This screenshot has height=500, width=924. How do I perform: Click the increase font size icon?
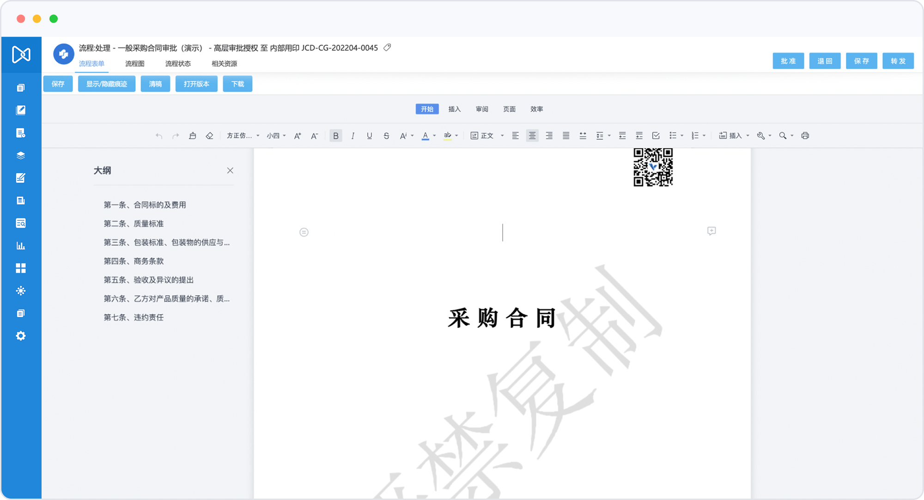298,136
